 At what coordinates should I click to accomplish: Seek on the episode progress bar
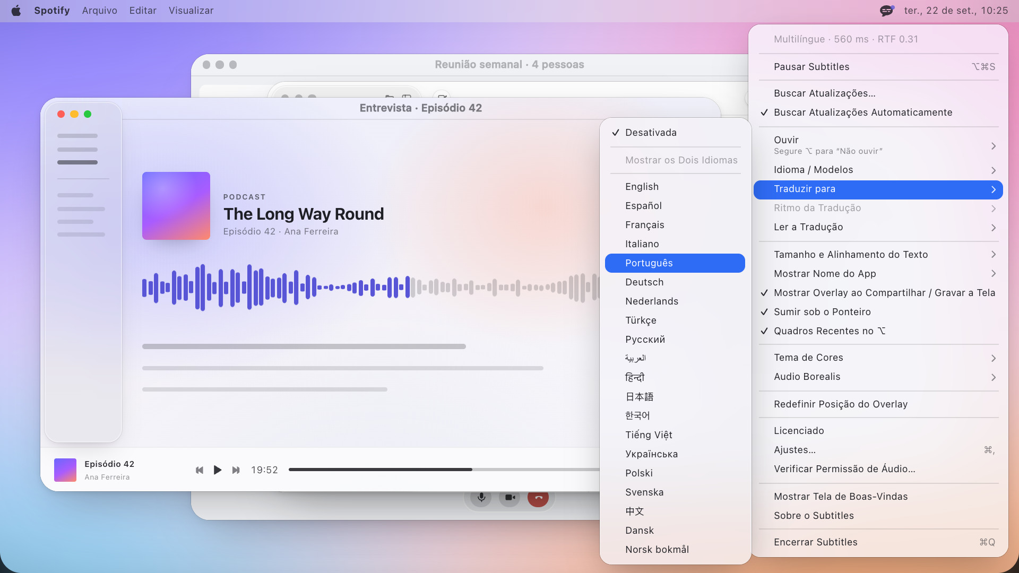tap(444, 470)
